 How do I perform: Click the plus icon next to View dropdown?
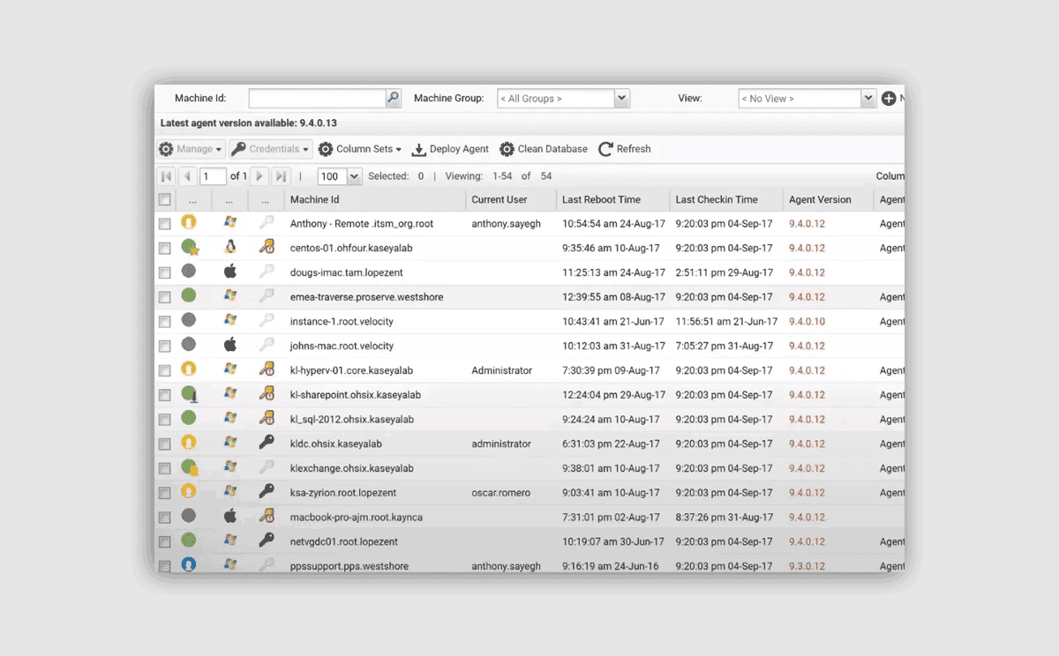[889, 99]
